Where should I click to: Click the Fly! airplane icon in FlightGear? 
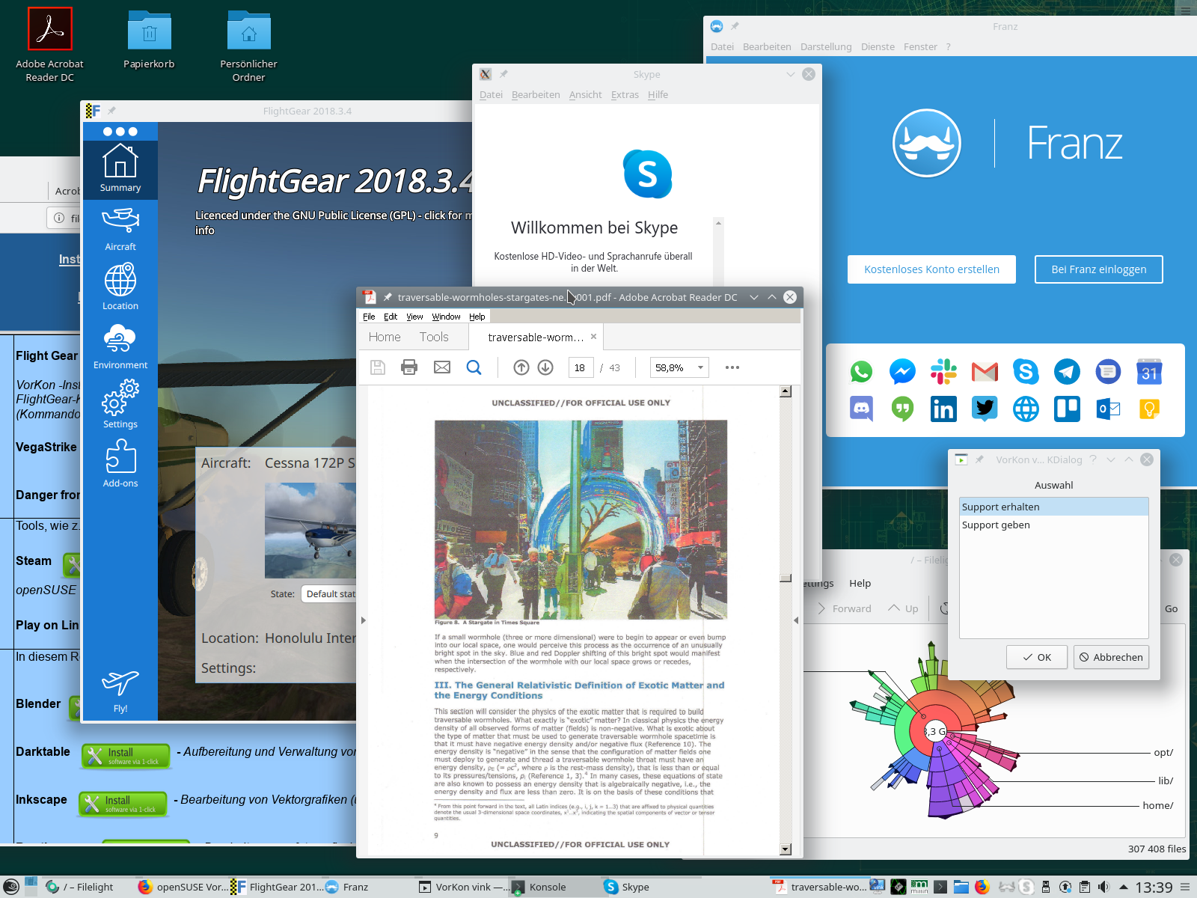[120, 690]
